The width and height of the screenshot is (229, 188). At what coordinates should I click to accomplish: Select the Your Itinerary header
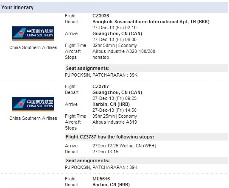point(17,8)
